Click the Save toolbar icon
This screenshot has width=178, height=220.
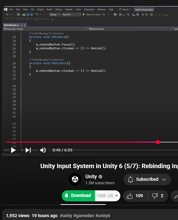tap(28, 15)
